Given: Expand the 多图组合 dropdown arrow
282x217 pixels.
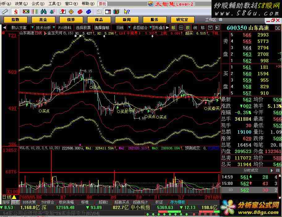Looking at the screenshot, I should click(151, 28).
